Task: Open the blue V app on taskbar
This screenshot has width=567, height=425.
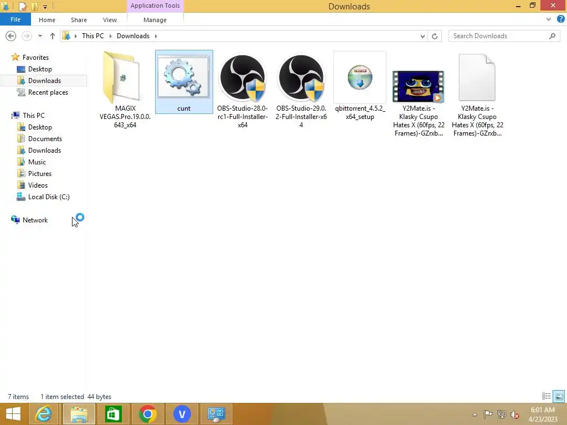Action: (182, 414)
